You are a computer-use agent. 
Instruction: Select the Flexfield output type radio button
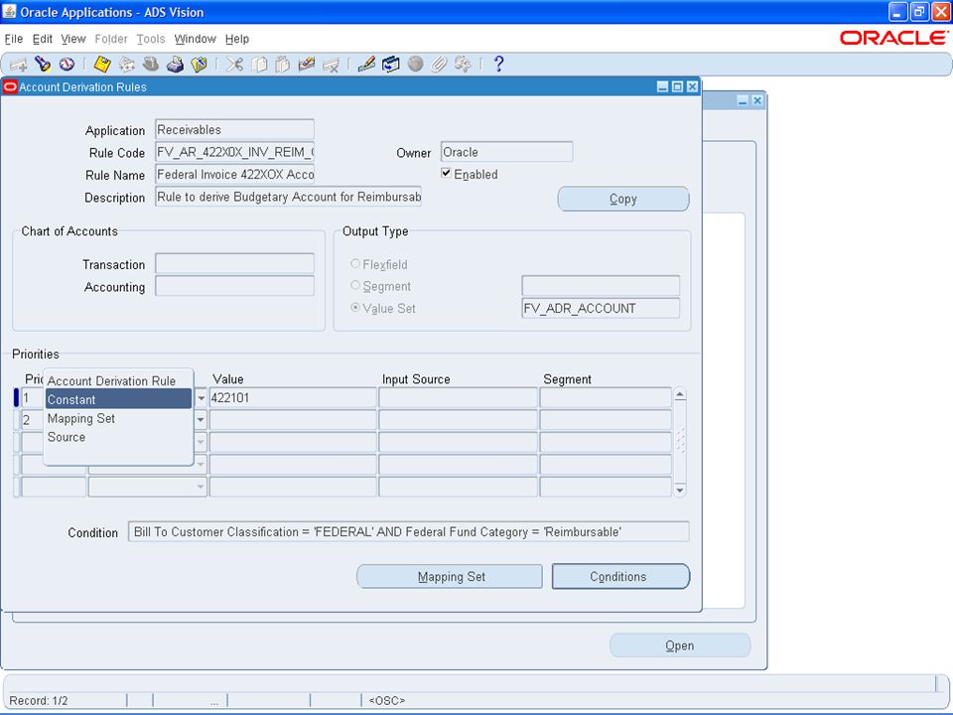pyautogui.click(x=355, y=264)
